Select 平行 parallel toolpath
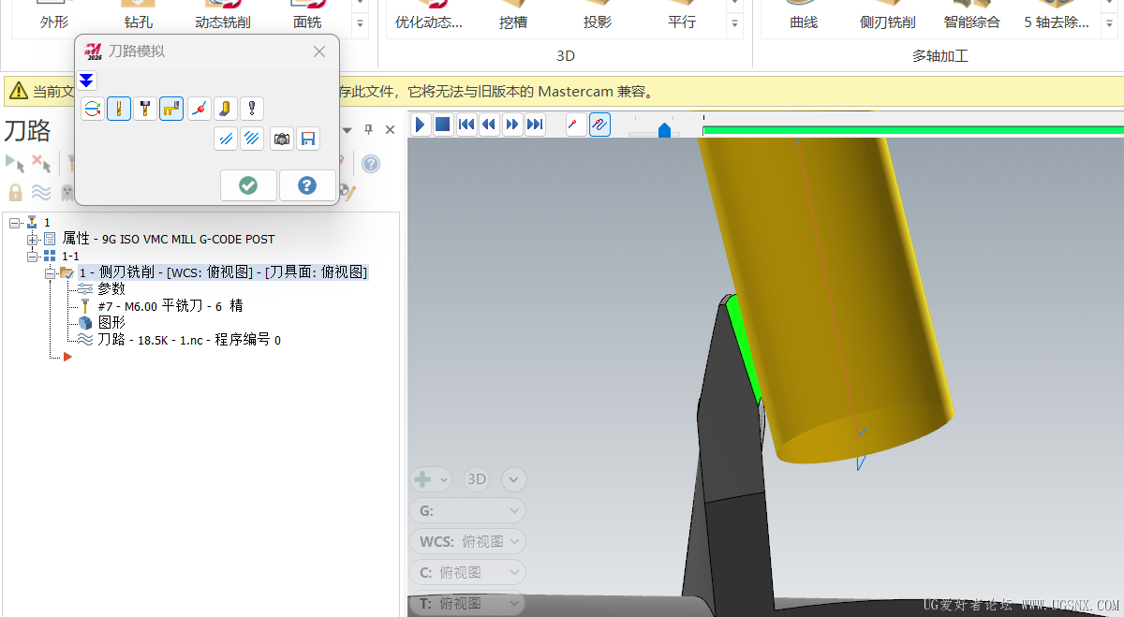 coord(682,16)
